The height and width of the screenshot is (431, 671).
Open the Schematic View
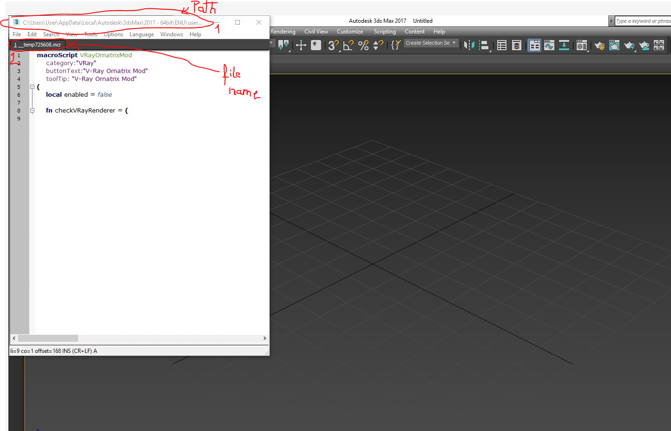pos(564,45)
